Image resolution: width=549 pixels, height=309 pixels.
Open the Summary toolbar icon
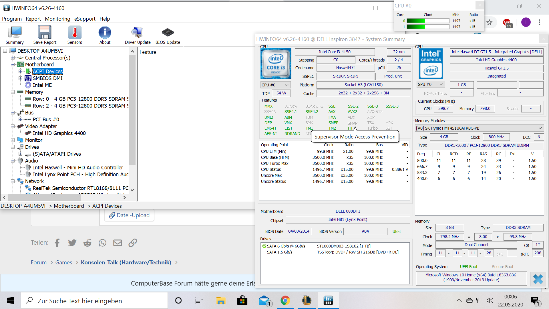click(x=15, y=35)
